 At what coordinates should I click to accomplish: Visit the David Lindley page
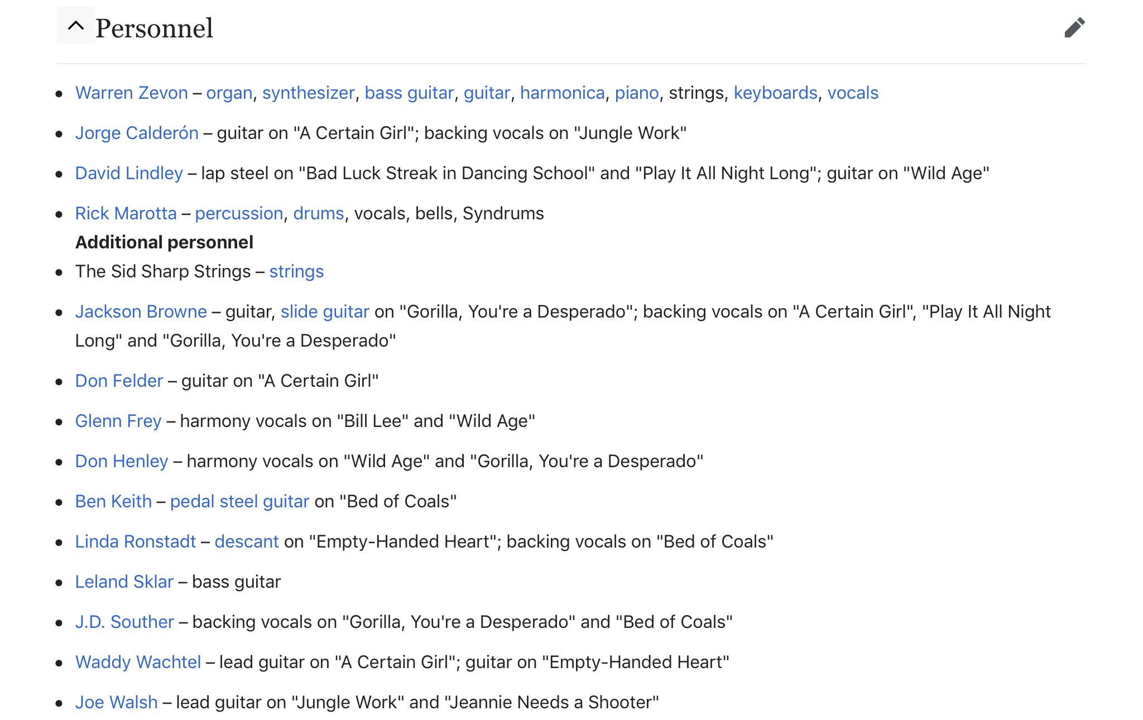[x=129, y=173]
